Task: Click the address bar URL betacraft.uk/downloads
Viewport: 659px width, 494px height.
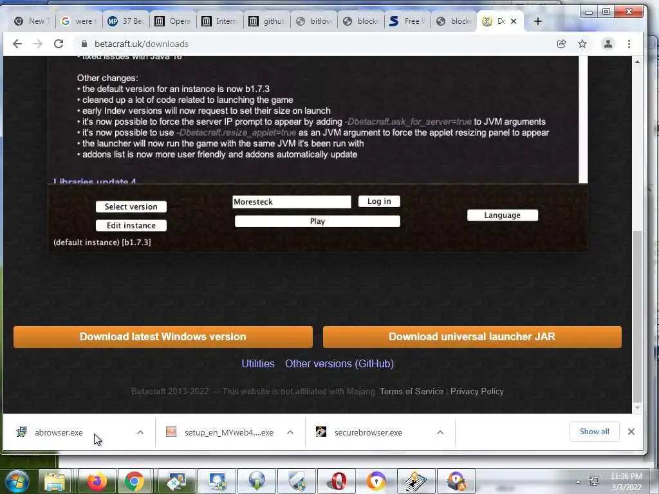Action: tap(141, 44)
